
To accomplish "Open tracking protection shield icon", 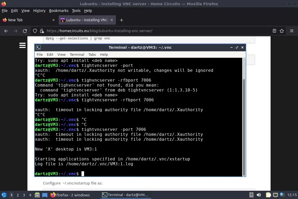I will tap(35, 31).
